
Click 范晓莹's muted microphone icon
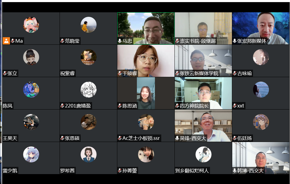(62, 41)
